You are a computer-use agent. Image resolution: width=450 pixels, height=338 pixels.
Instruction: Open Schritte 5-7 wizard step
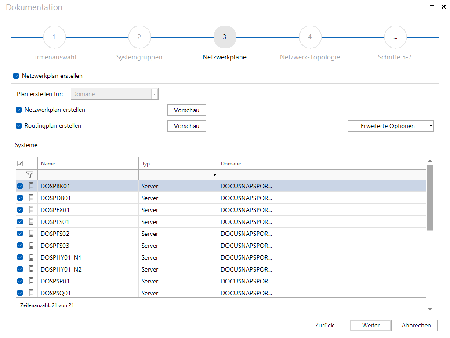[x=395, y=37]
